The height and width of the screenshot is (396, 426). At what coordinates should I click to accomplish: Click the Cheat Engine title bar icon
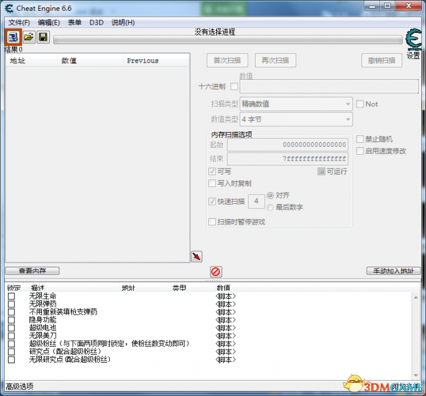click(x=9, y=9)
